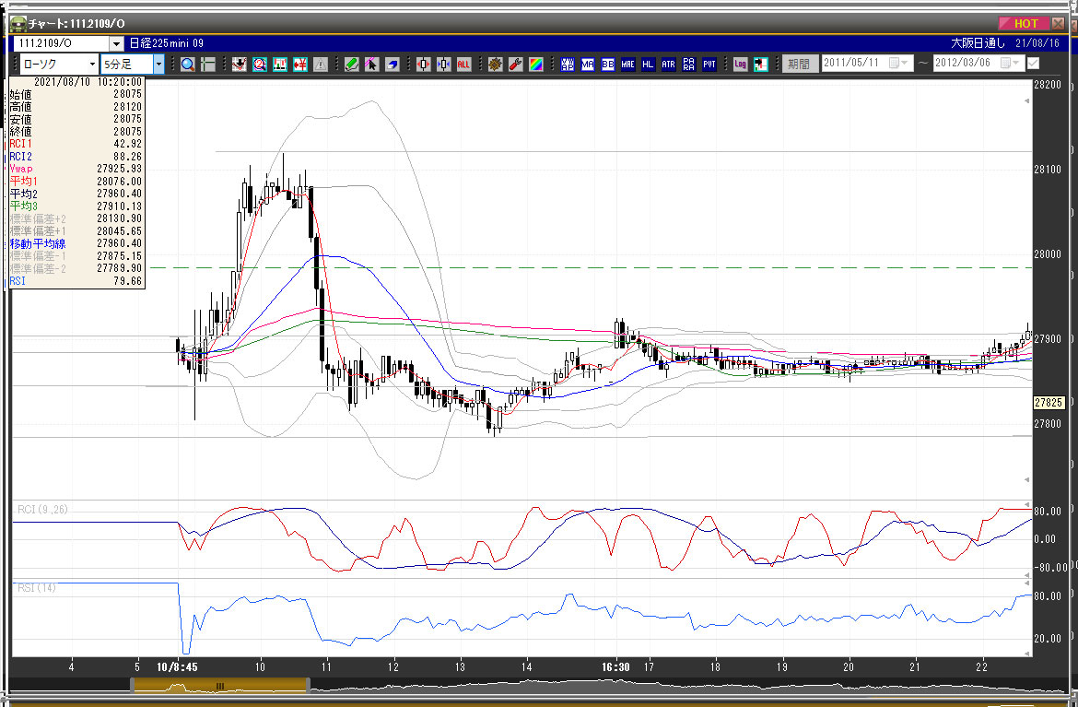Click the 2021/08/10 10:20:00 timestamp in data panel
The width and height of the screenshot is (1078, 707).
88,82
